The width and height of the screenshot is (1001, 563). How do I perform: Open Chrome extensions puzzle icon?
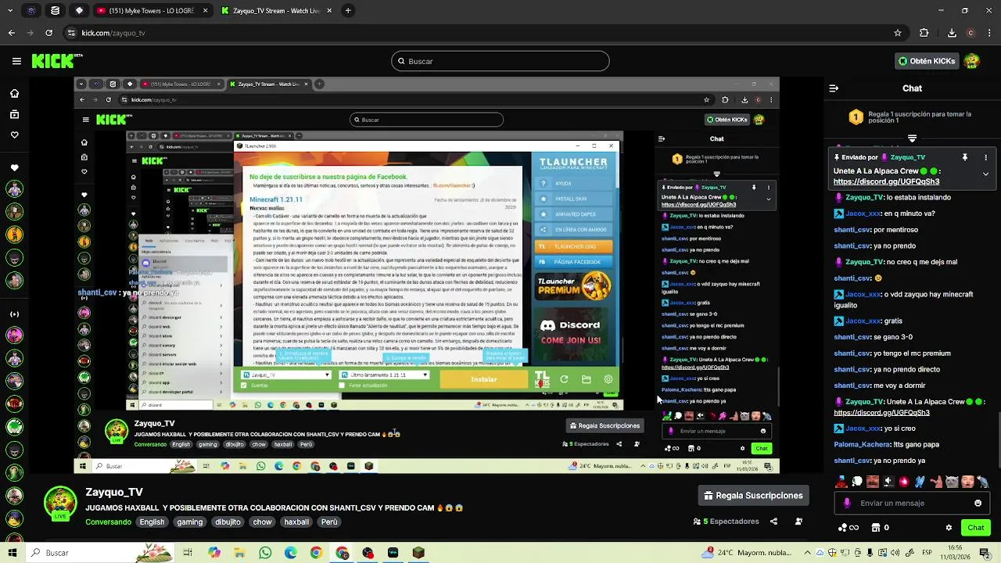pyautogui.click(x=924, y=33)
